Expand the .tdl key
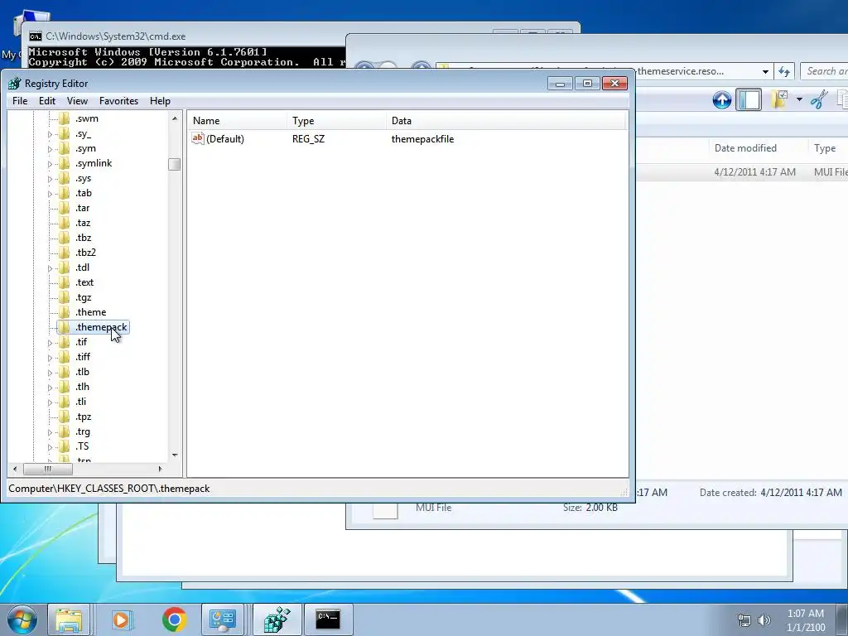Image resolution: width=848 pixels, height=636 pixels. (50, 268)
